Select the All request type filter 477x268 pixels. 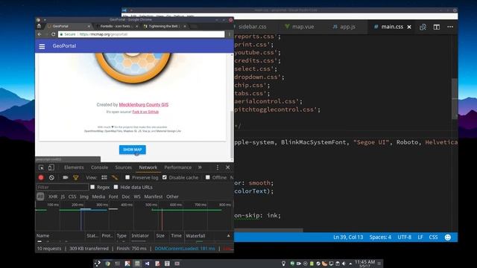40,197
